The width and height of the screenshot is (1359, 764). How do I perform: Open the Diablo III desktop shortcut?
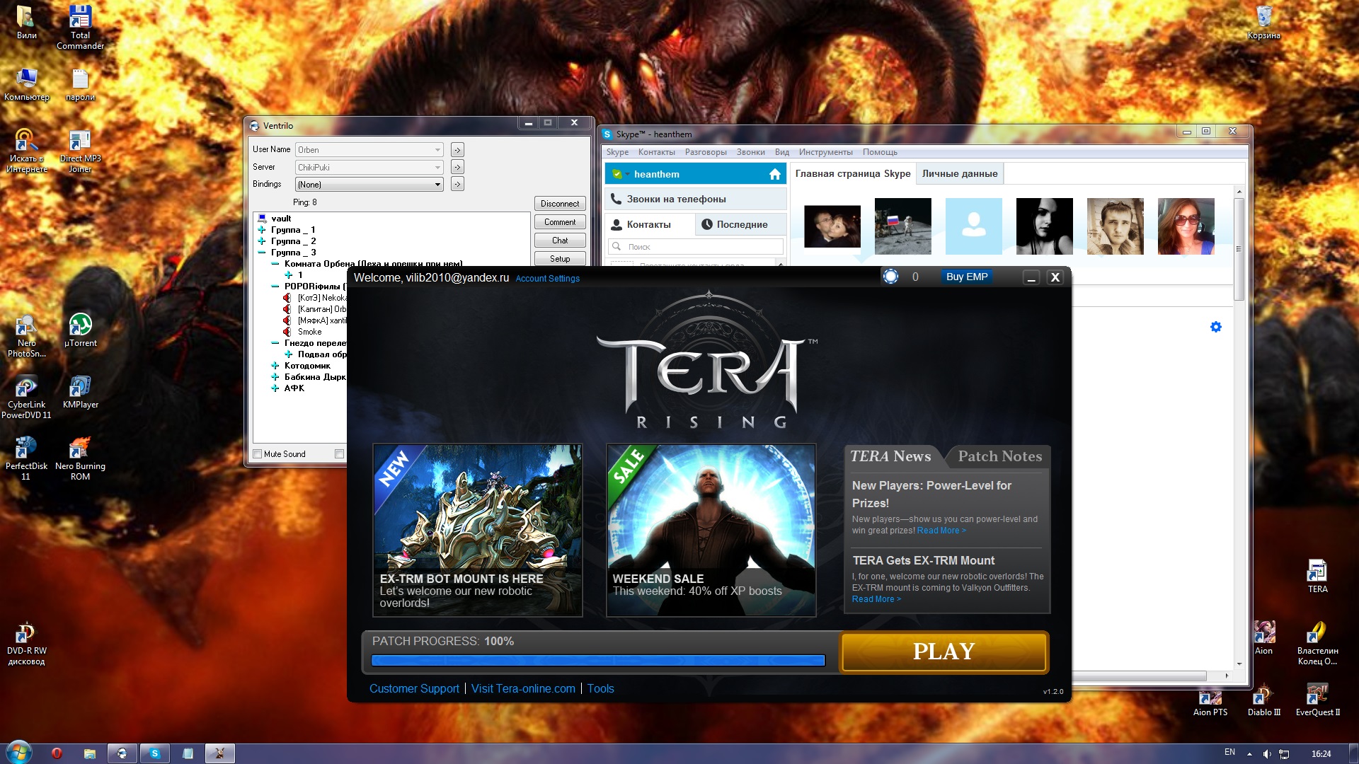[x=1264, y=700]
